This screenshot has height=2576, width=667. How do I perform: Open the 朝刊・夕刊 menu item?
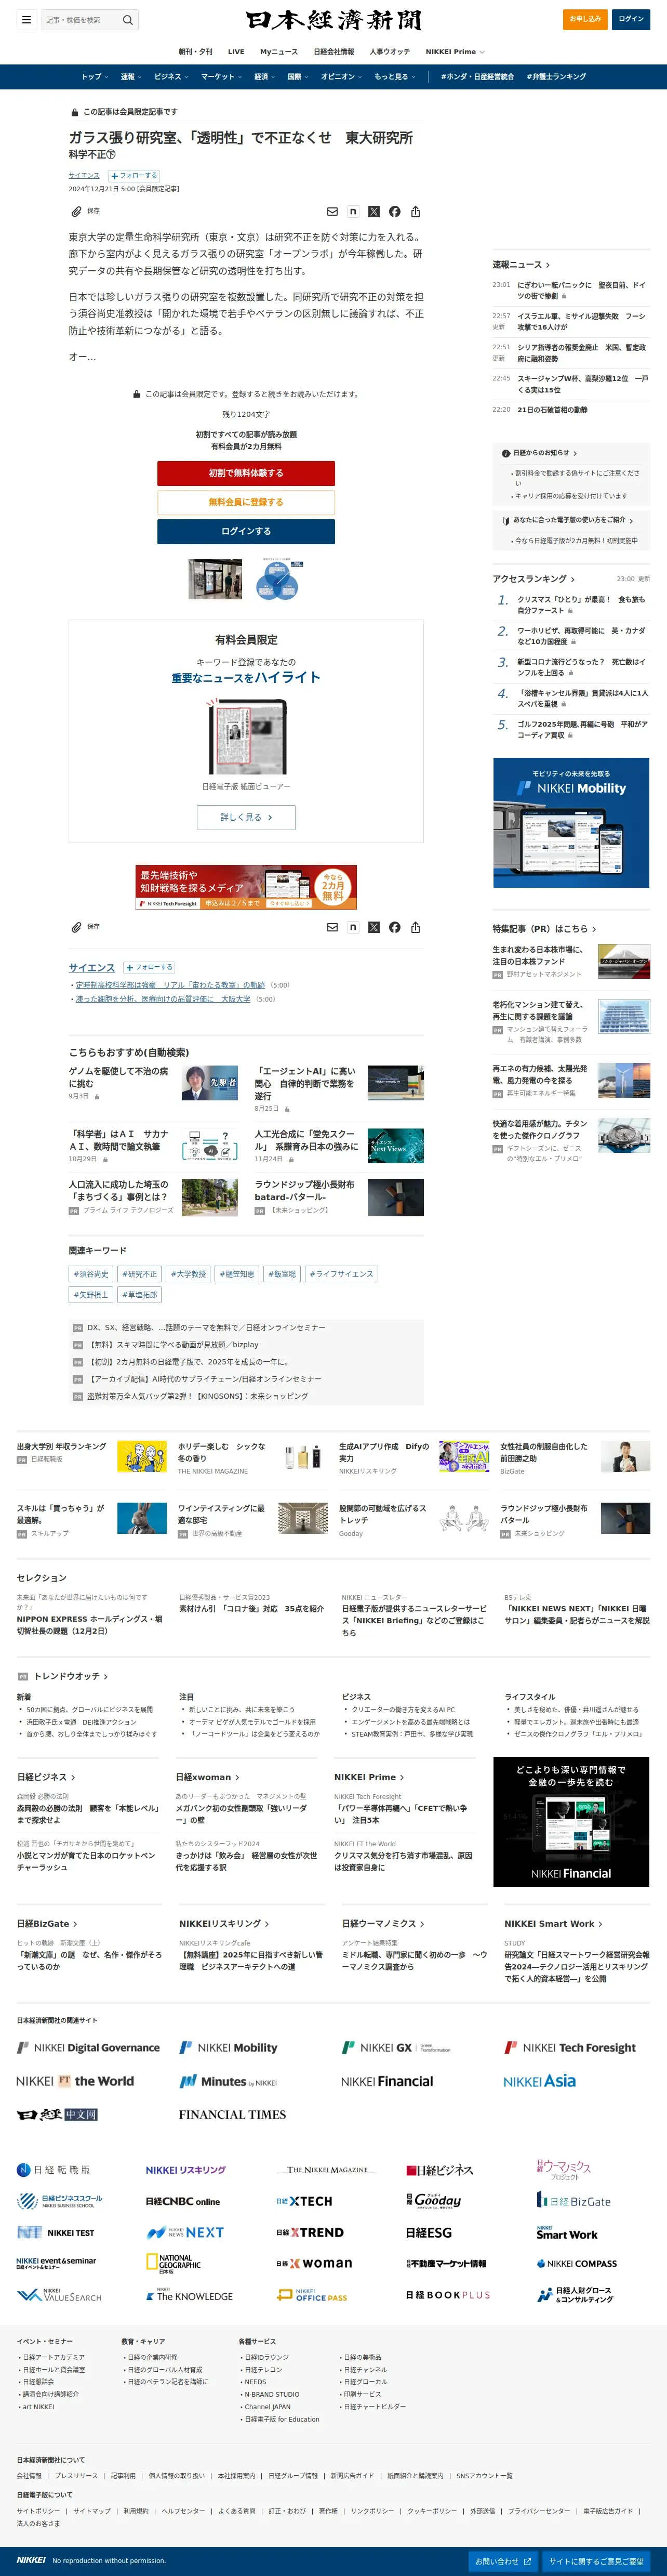(x=195, y=52)
